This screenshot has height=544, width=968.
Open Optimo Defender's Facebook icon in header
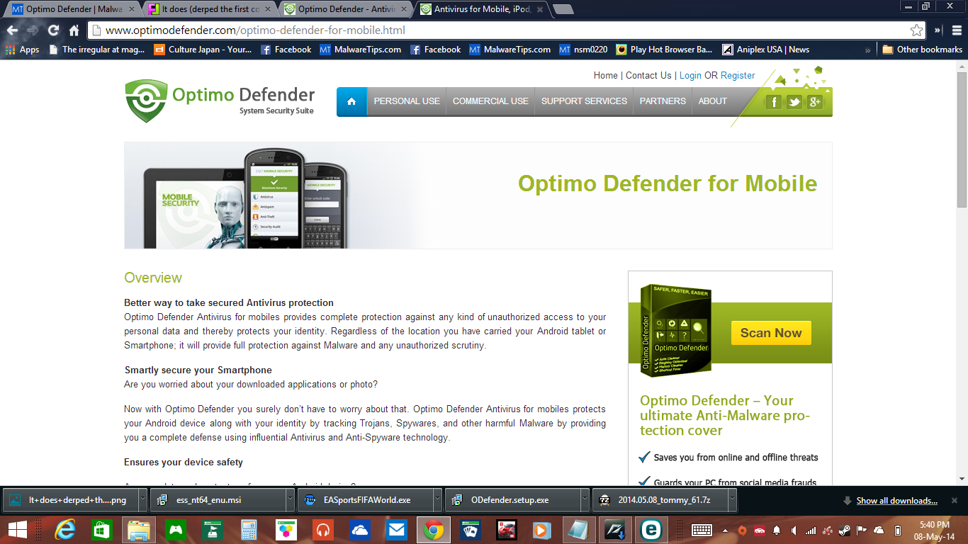[x=774, y=102]
